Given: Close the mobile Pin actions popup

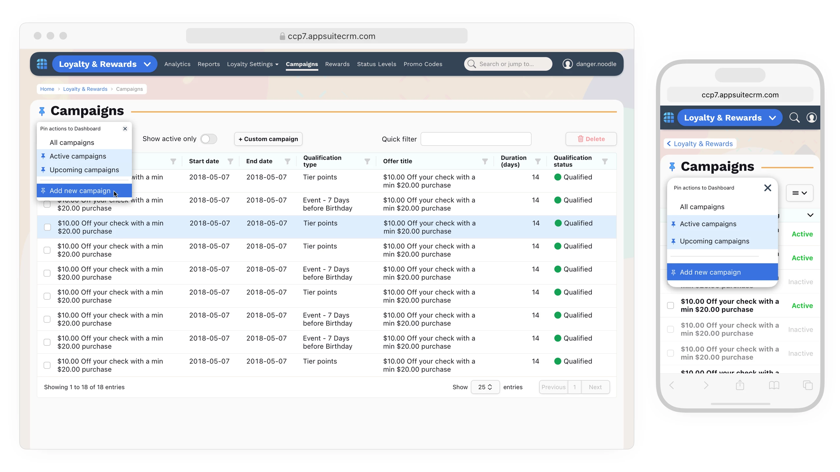Looking at the screenshot, I should (767, 188).
